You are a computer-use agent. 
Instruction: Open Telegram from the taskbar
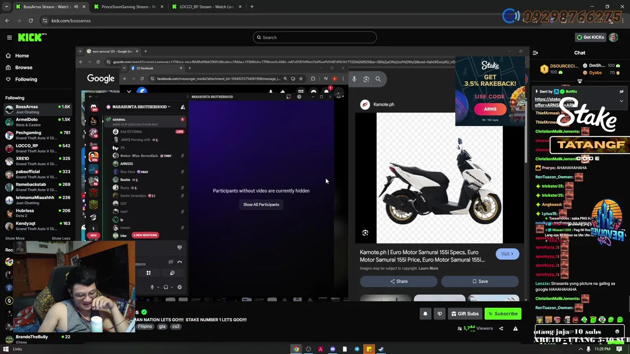(x=357, y=349)
